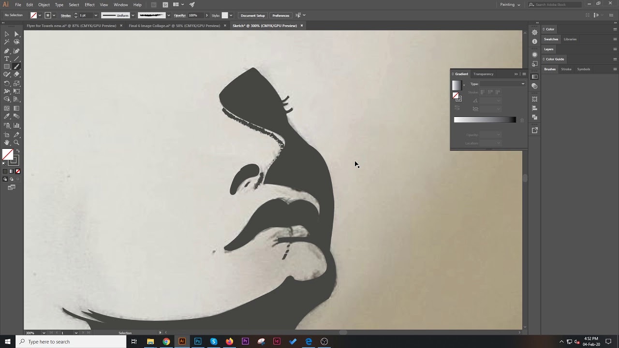Open the Libraries panel tab
The width and height of the screenshot is (619, 348).
(x=570, y=39)
